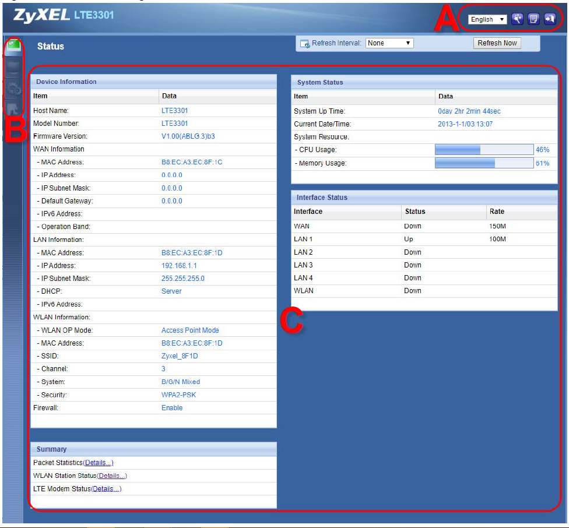Screen dimensions: 569x528
Task: Click the DHCP value Server
Action: tap(171, 291)
